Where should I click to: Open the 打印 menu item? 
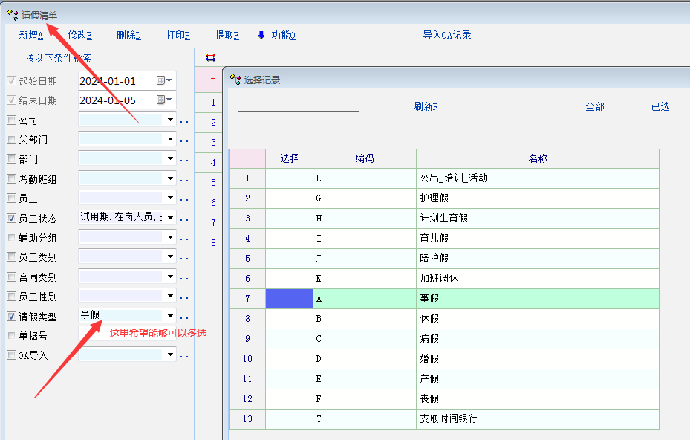click(x=178, y=36)
